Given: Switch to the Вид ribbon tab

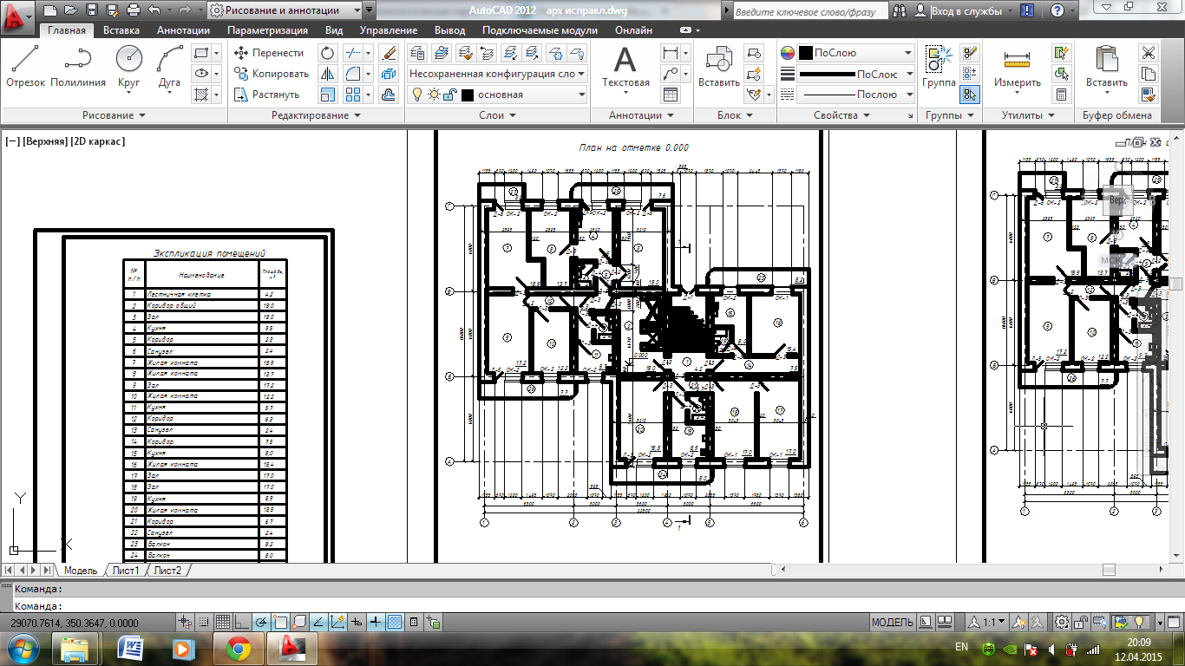Looking at the screenshot, I should point(334,30).
